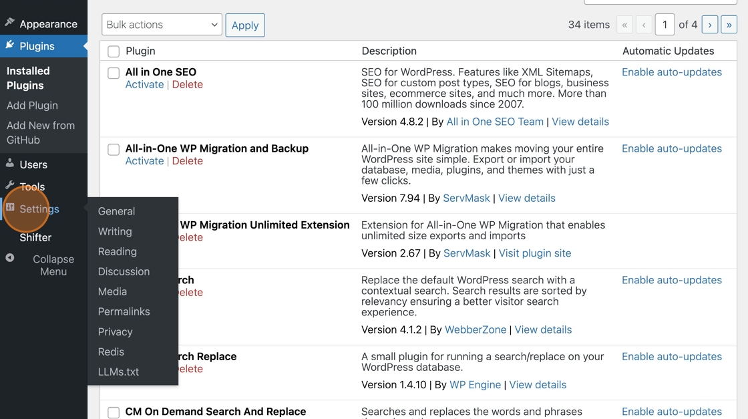The width and height of the screenshot is (748, 419).
Task: Enable auto-updates for WP Engine search replace
Action: point(672,356)
